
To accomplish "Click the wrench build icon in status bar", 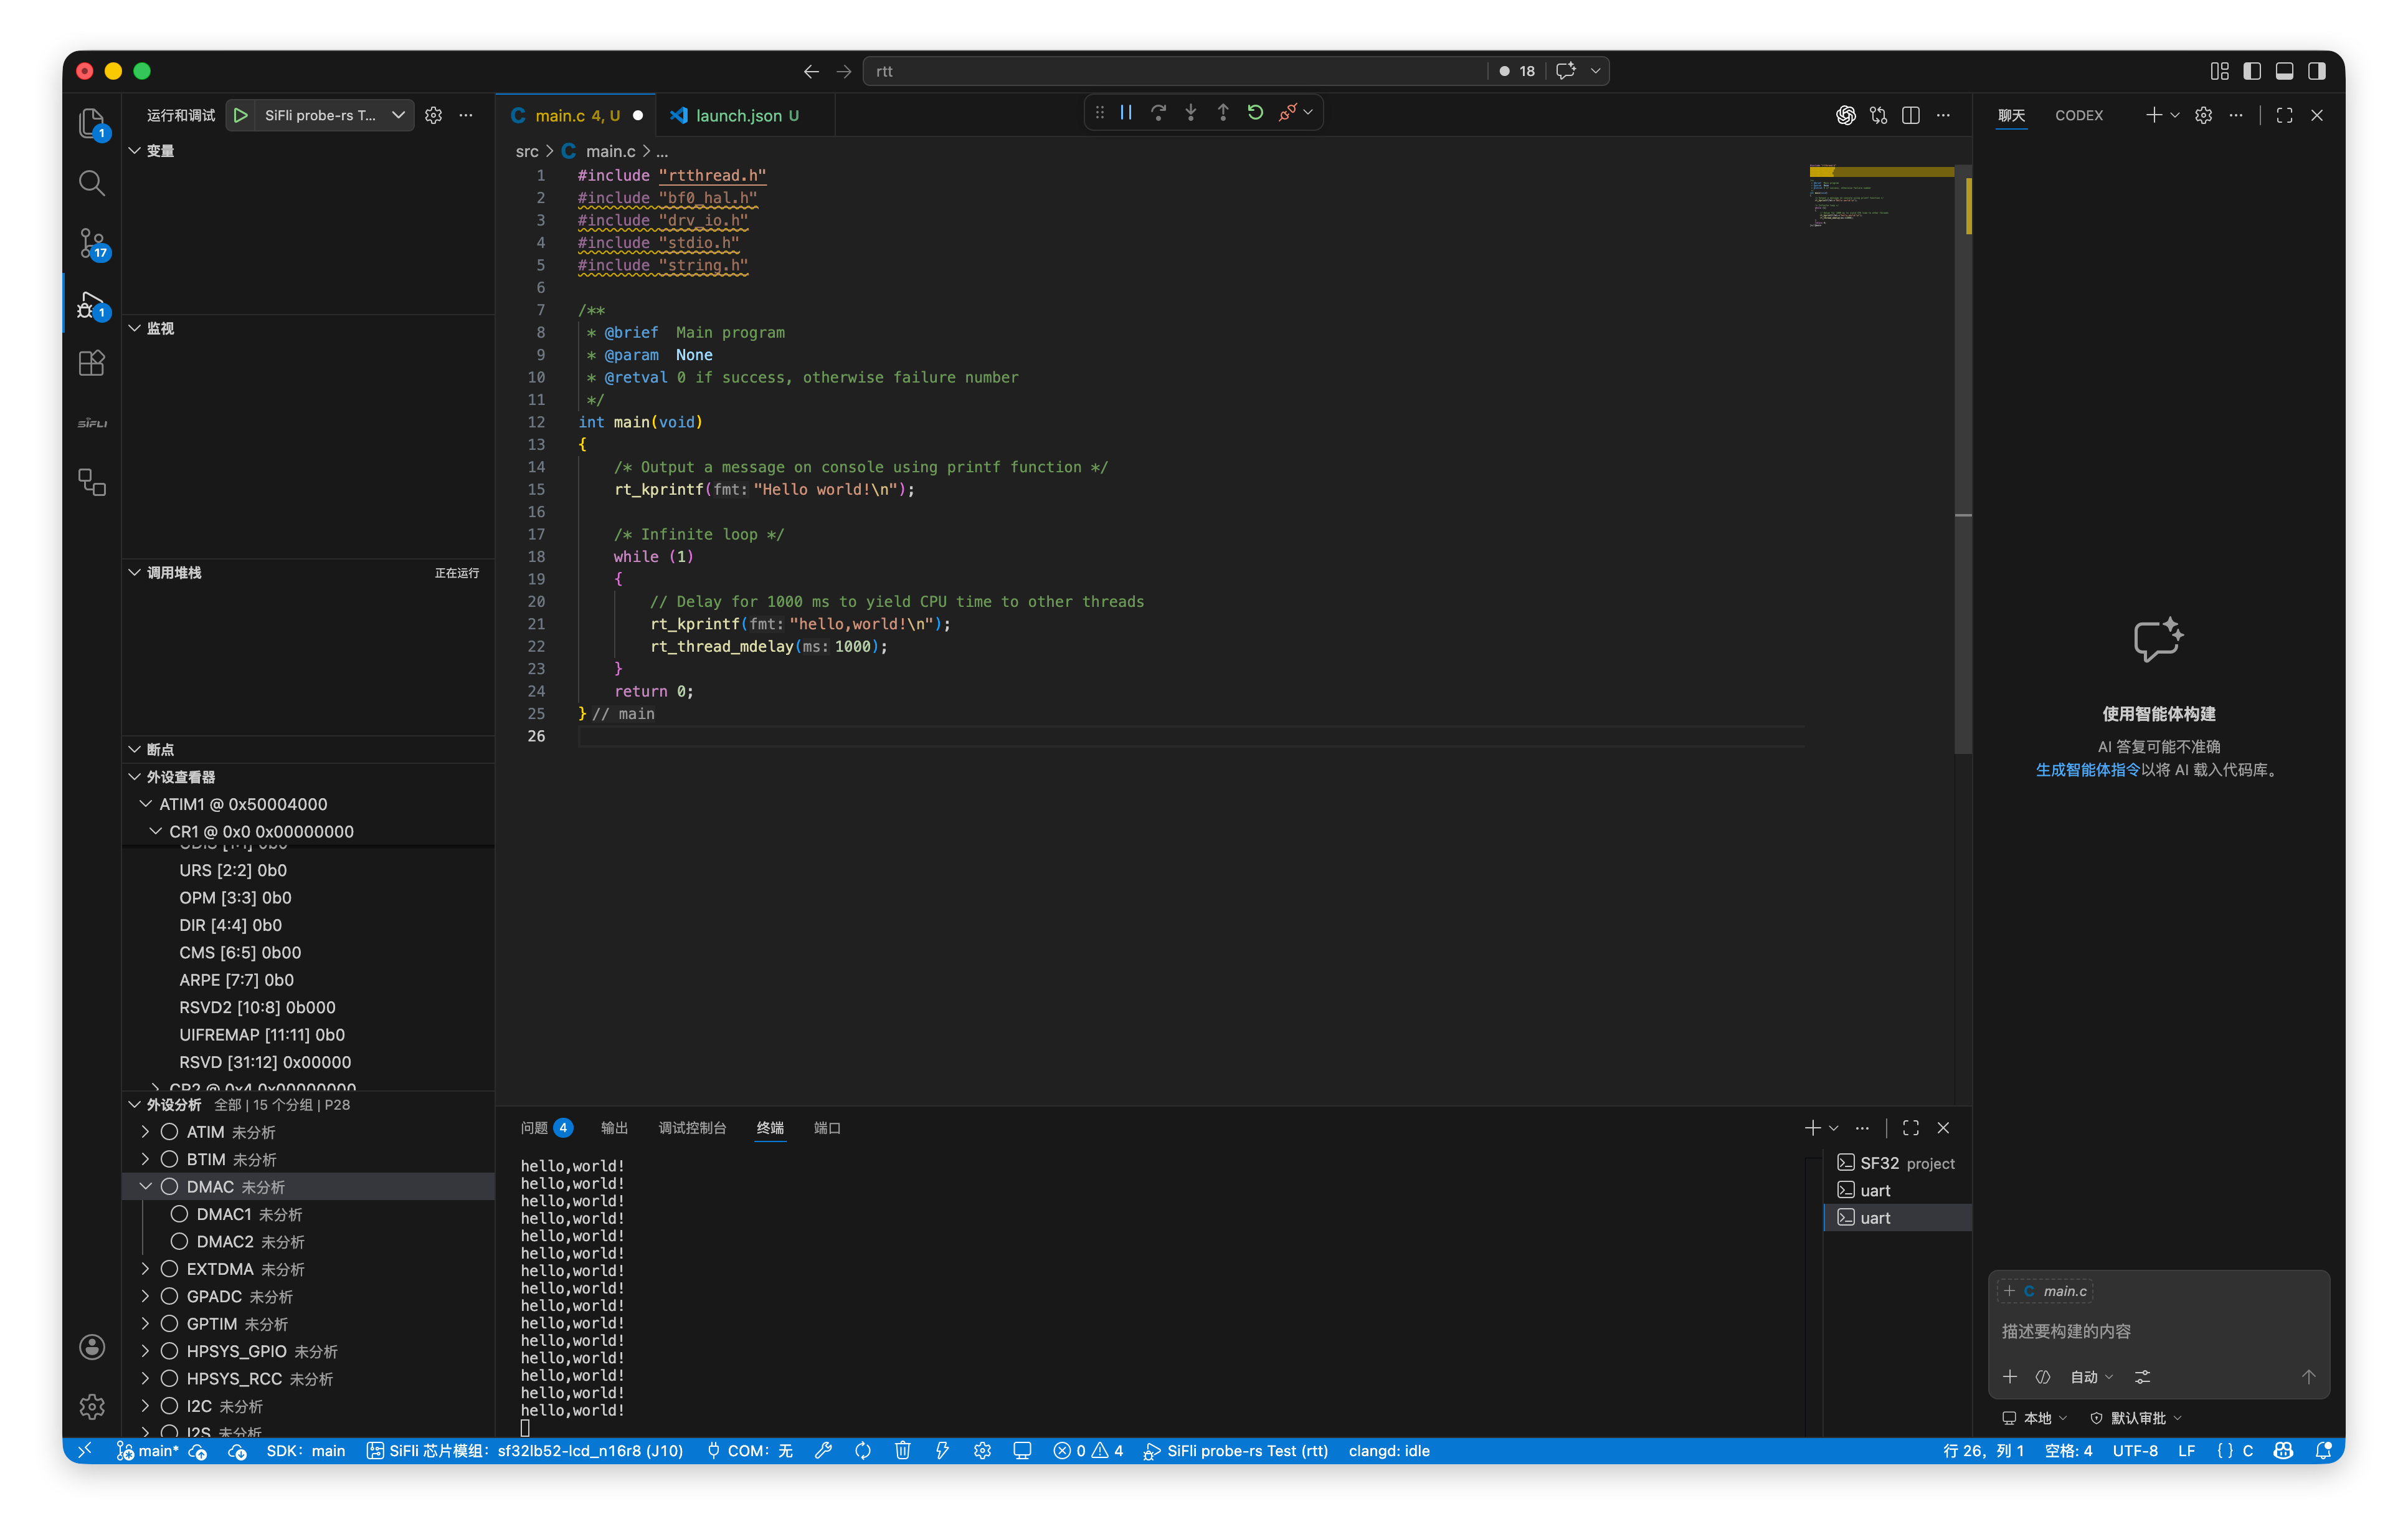I will pos(823,1451).
